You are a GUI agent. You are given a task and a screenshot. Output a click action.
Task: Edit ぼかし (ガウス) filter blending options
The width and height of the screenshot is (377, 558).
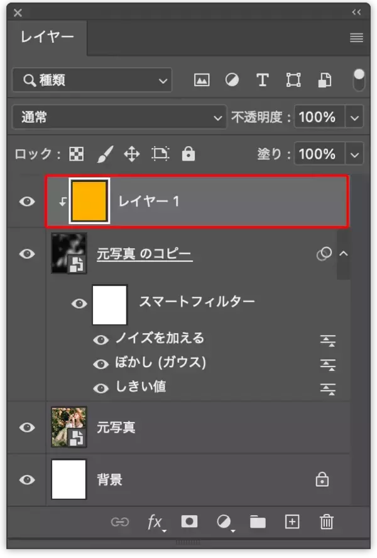click(x=327, y=365)
